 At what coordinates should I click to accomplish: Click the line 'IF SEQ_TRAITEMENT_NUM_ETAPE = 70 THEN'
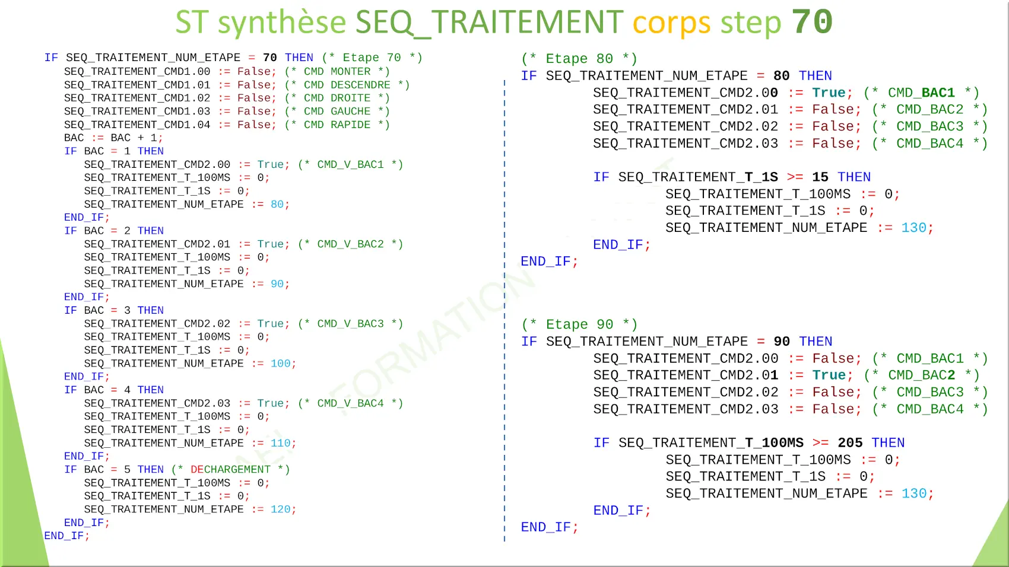tap(179, 58)
